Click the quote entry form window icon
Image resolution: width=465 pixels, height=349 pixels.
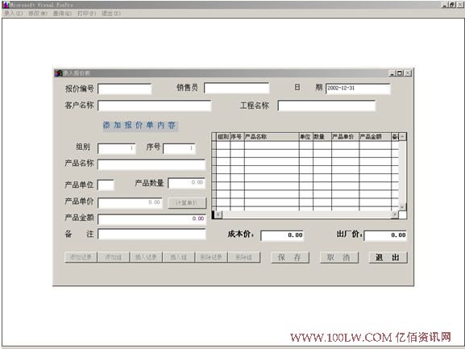(x=58, y=73)
